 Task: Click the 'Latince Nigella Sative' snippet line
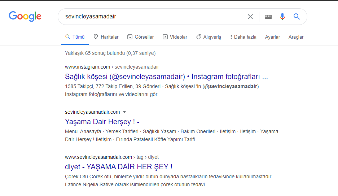[x=137, y=184]
